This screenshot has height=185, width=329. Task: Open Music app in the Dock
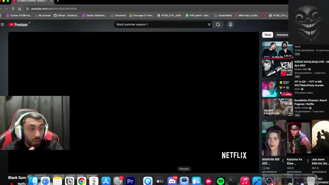pos(245,181)
